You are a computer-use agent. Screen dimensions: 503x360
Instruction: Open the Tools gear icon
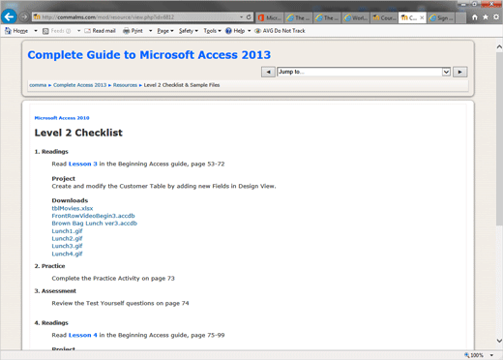pos(496,17)
